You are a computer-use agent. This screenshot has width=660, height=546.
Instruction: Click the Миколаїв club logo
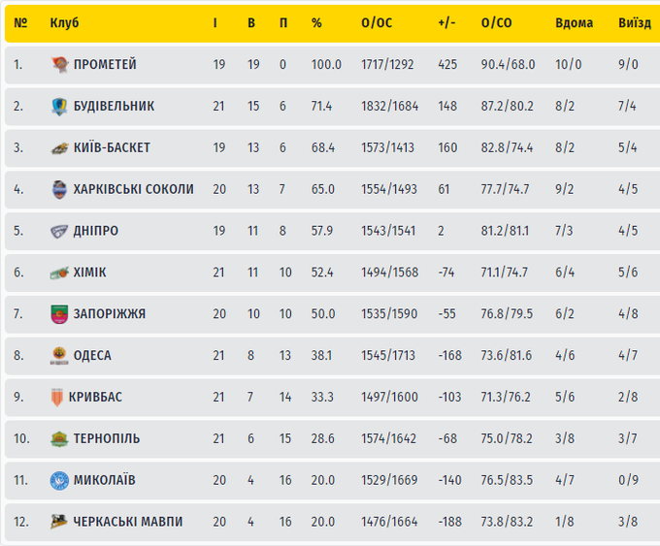[60, 480]
